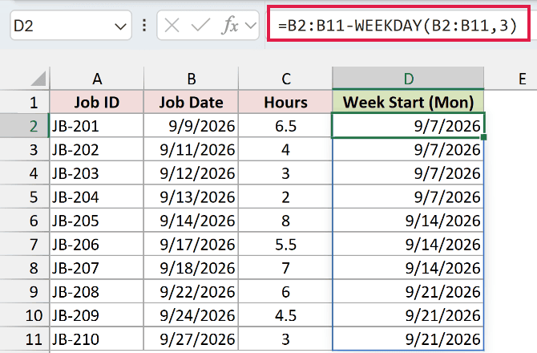This screenshot has width=537, height=353.
Task: Click cell containing JB-209
Action: pyautogui.click(x=97, y=315)
